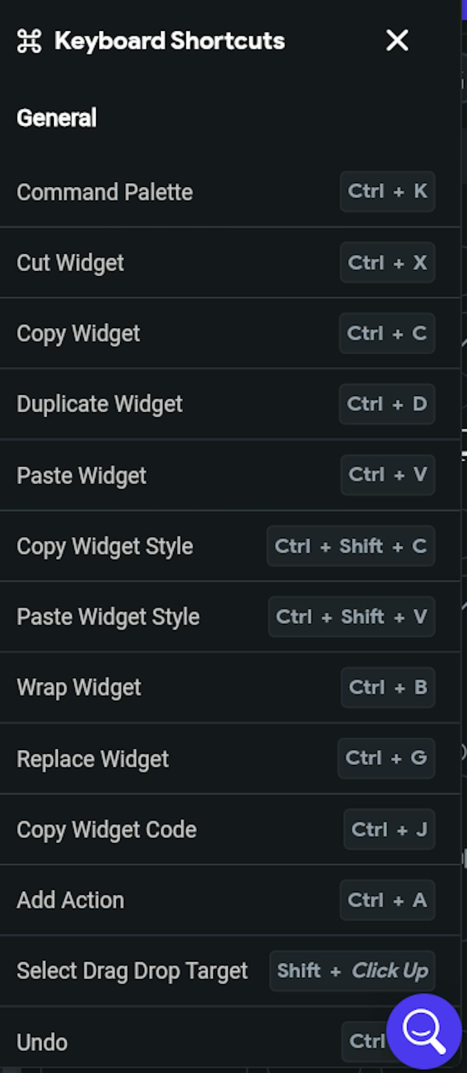The width and height of the screenshot is (467, 1073).
Task: Click the Wrap Widget entry
Action: 79,687
